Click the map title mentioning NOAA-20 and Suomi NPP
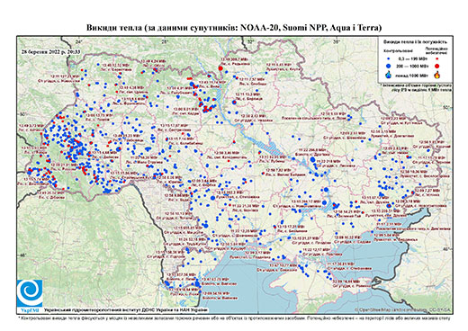The image size is (468, 331). pos(234,28)
